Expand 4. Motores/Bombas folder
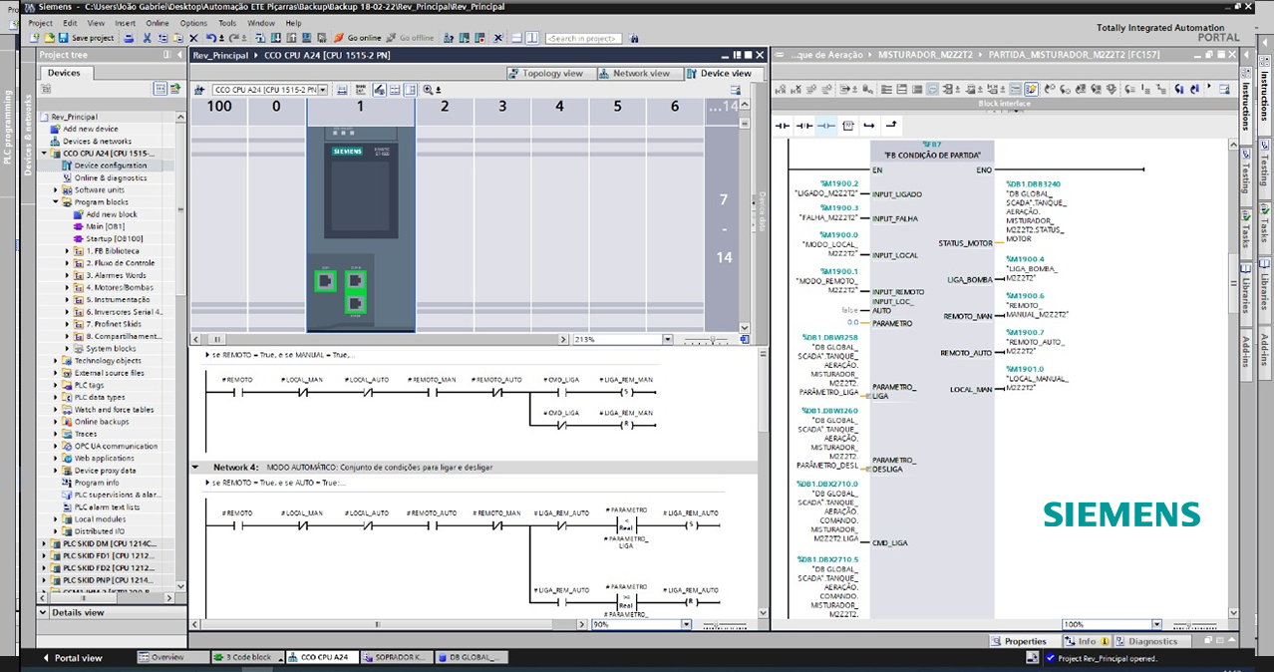The height and width of the screenshot is (672, 1274). click(68, 287)
